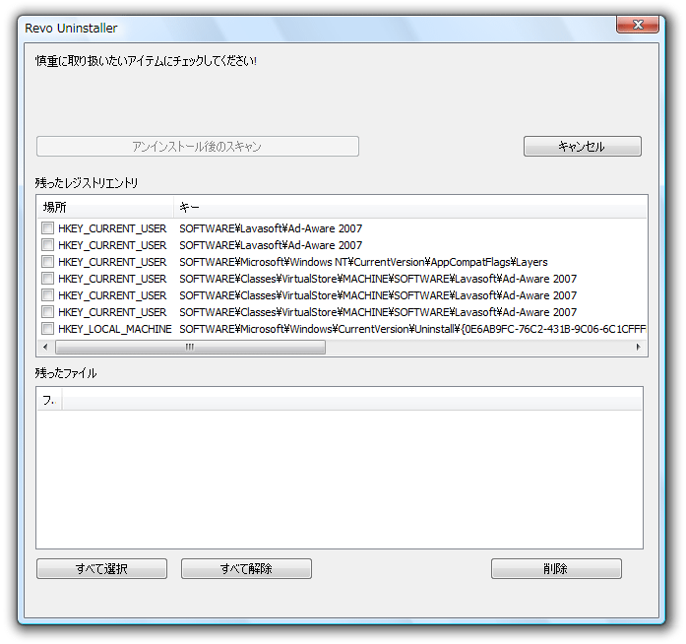Check the first Lavasoft¥Ad-Aware 2007 entry checkbox
Image resolution: width=686 pixels, height=644 pixels.
click(47, 228)
